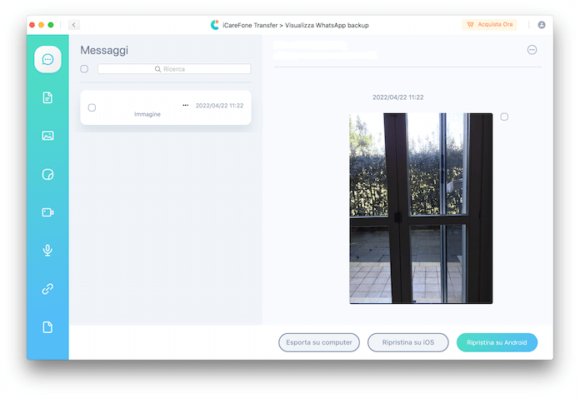Click Esporta su computer button
The width and height of the screenshot is (580, 398).
pyautogui.click(x=319, y=342)
